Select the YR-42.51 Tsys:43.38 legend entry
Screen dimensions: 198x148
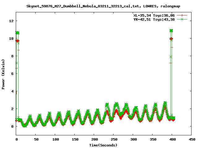154,19
